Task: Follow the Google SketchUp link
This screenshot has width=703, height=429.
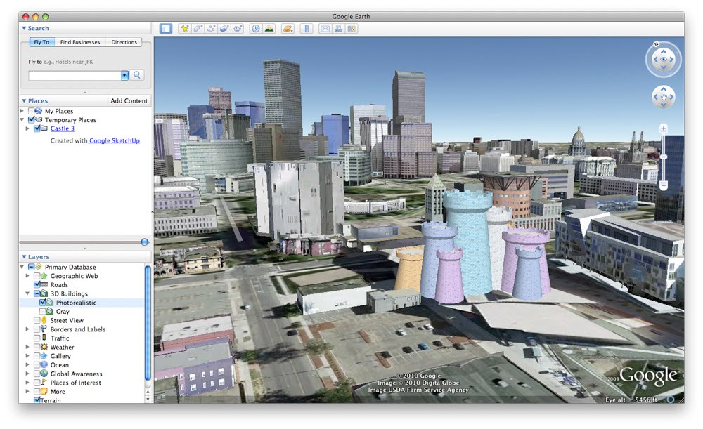Action: click(x=115, y=140)
